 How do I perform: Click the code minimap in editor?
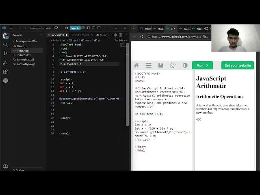click(123, 45)
